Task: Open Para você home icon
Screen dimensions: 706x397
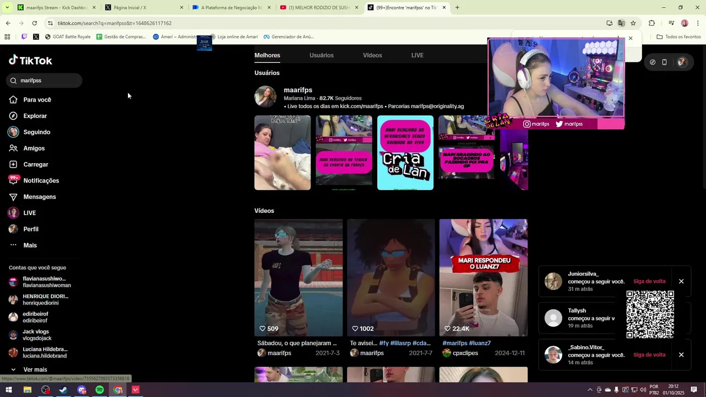Action: (13, 100)
